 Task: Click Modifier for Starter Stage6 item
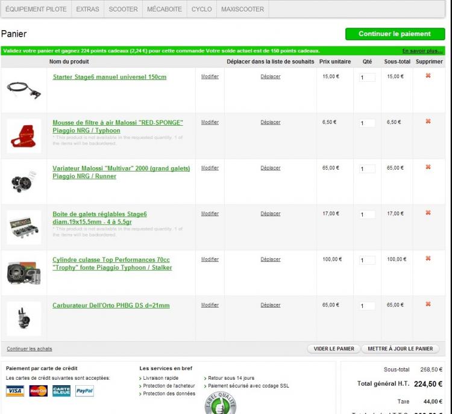(210, 76)
